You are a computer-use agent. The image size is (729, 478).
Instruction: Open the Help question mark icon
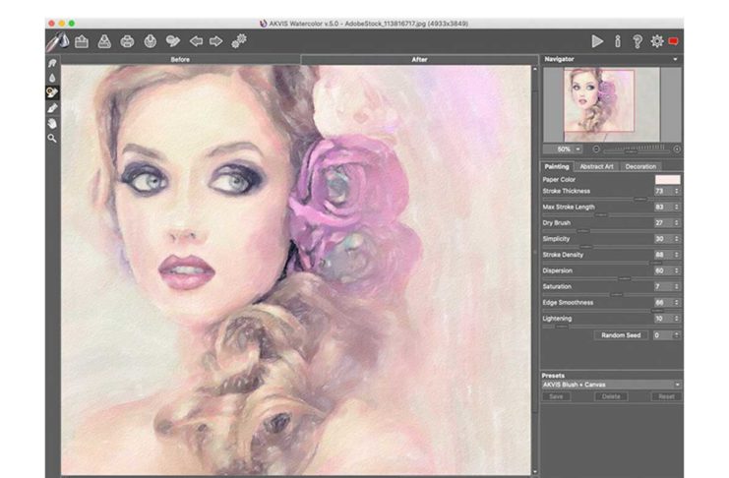coord(638,41)
